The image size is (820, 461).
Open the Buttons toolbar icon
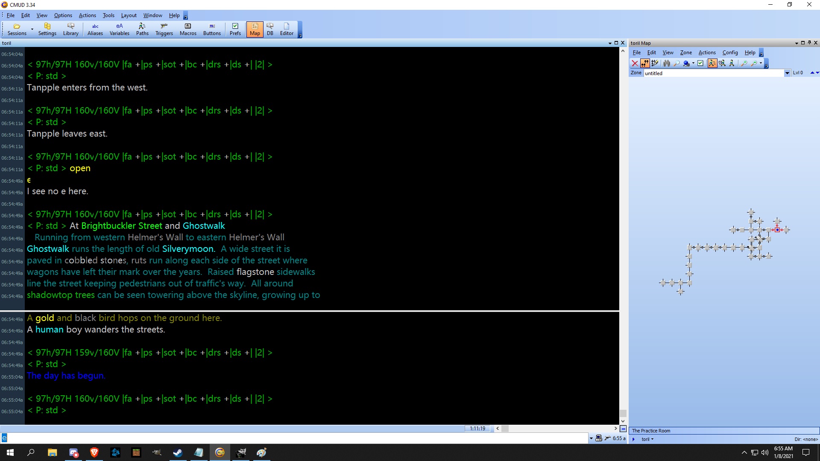(212, 29)
